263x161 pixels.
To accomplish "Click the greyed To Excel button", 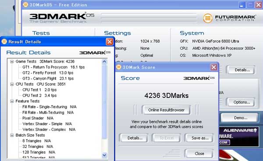I will [167, 138].
